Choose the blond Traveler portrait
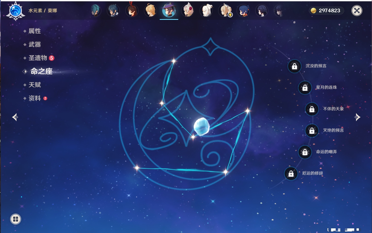This screenshot has height=233, width=372. click(150, 11)
